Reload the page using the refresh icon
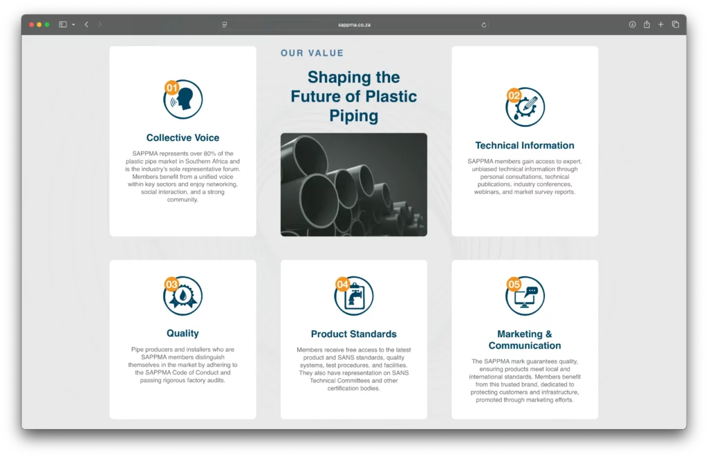Image resolution: width=708 pixels, height=458 pixels. click(x=484, y=25)
